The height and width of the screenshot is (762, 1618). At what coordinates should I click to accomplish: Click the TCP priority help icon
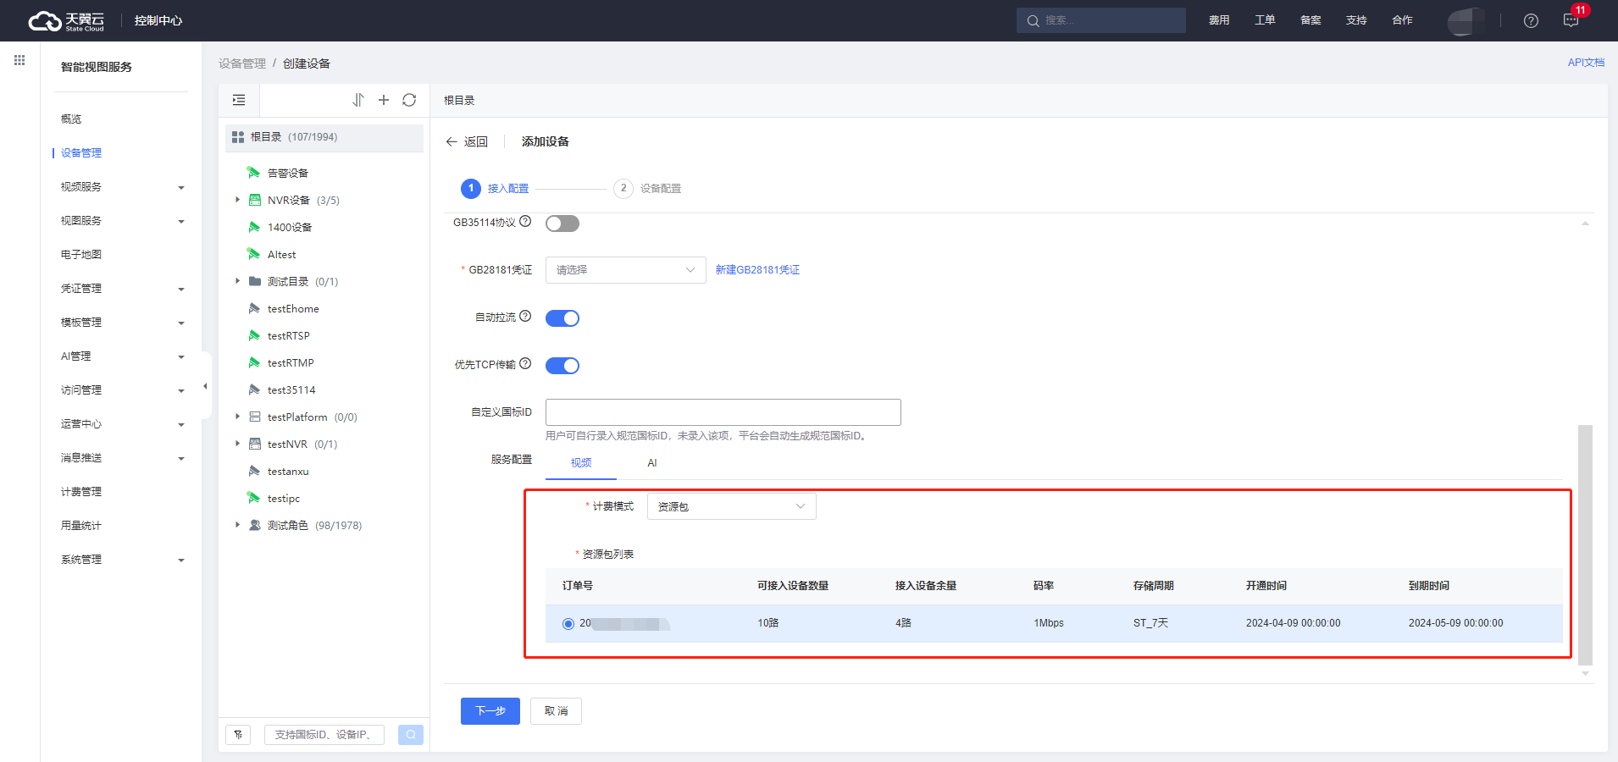point(525,363)
